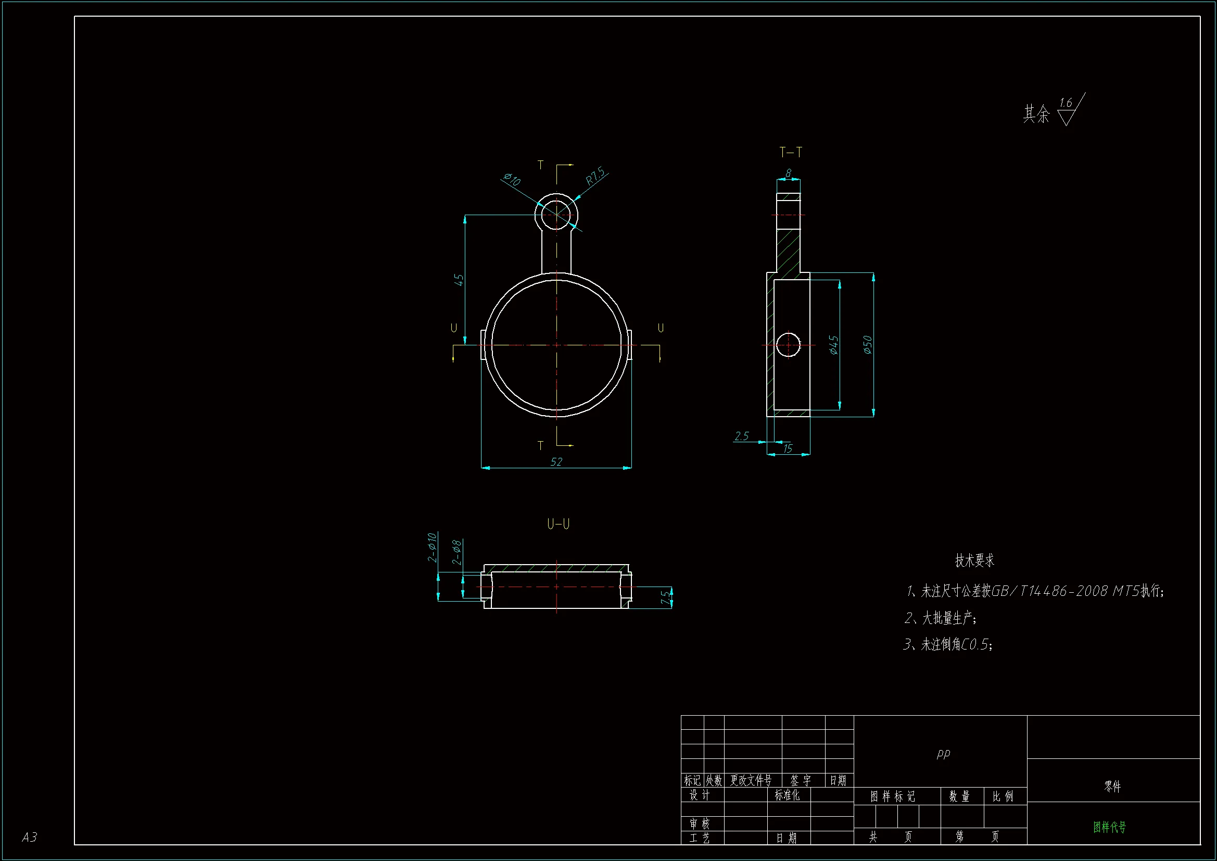Screen dimensions: 1217x861
Task: Select the GB/T14486-2008 MT5 tolerance note
Action: coord(1066,591)
